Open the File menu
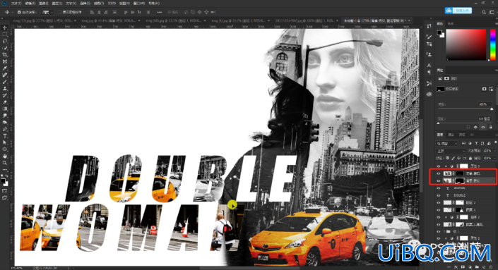Screen dimensions: 498x270 16,3
